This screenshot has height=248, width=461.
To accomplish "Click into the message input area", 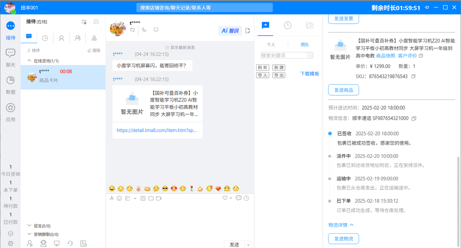I will pos(180,221).
